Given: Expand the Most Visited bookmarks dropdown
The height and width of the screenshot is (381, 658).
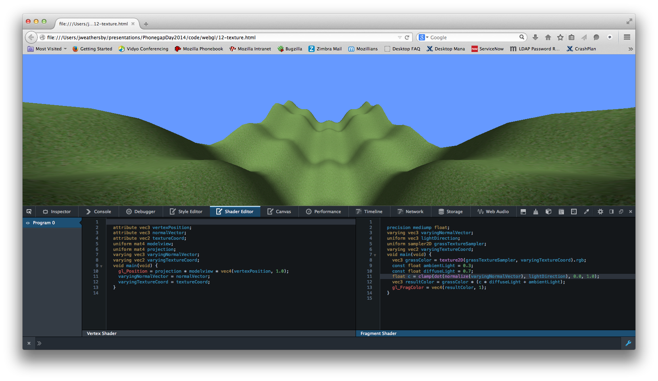Looking at the screenshot, I should pos(47,49).
